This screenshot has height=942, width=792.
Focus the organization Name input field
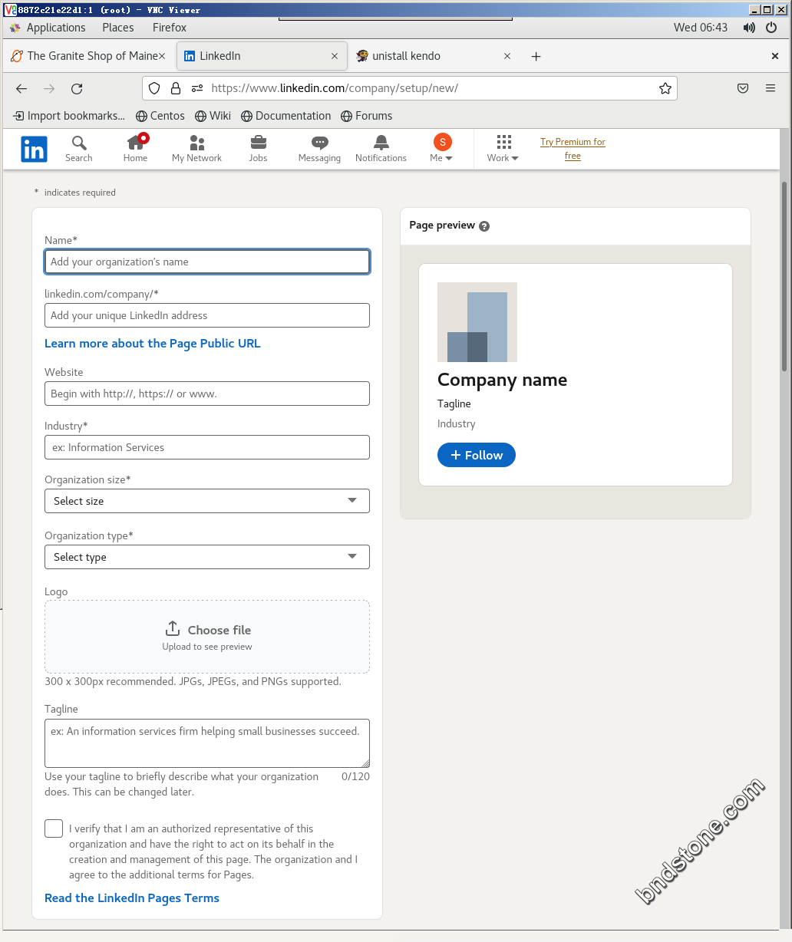click(207, 262)
